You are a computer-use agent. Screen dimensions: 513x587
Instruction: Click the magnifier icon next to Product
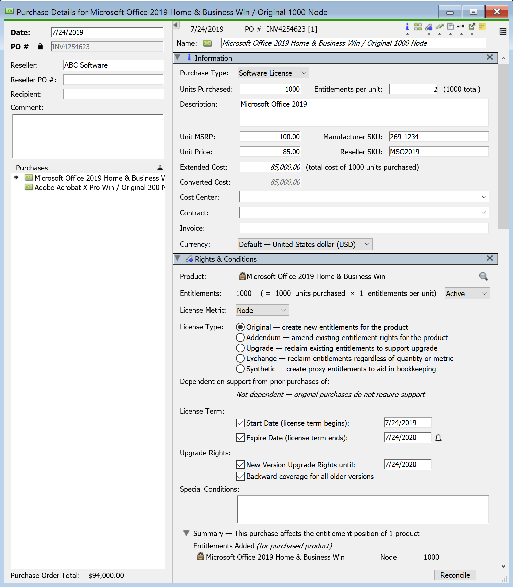[x=483, y=276]
